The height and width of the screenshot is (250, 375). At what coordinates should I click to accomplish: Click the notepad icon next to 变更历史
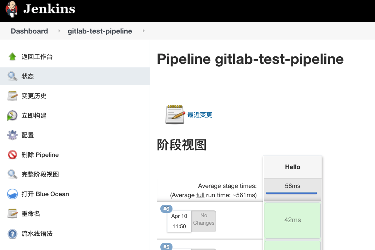click(12, 96)
